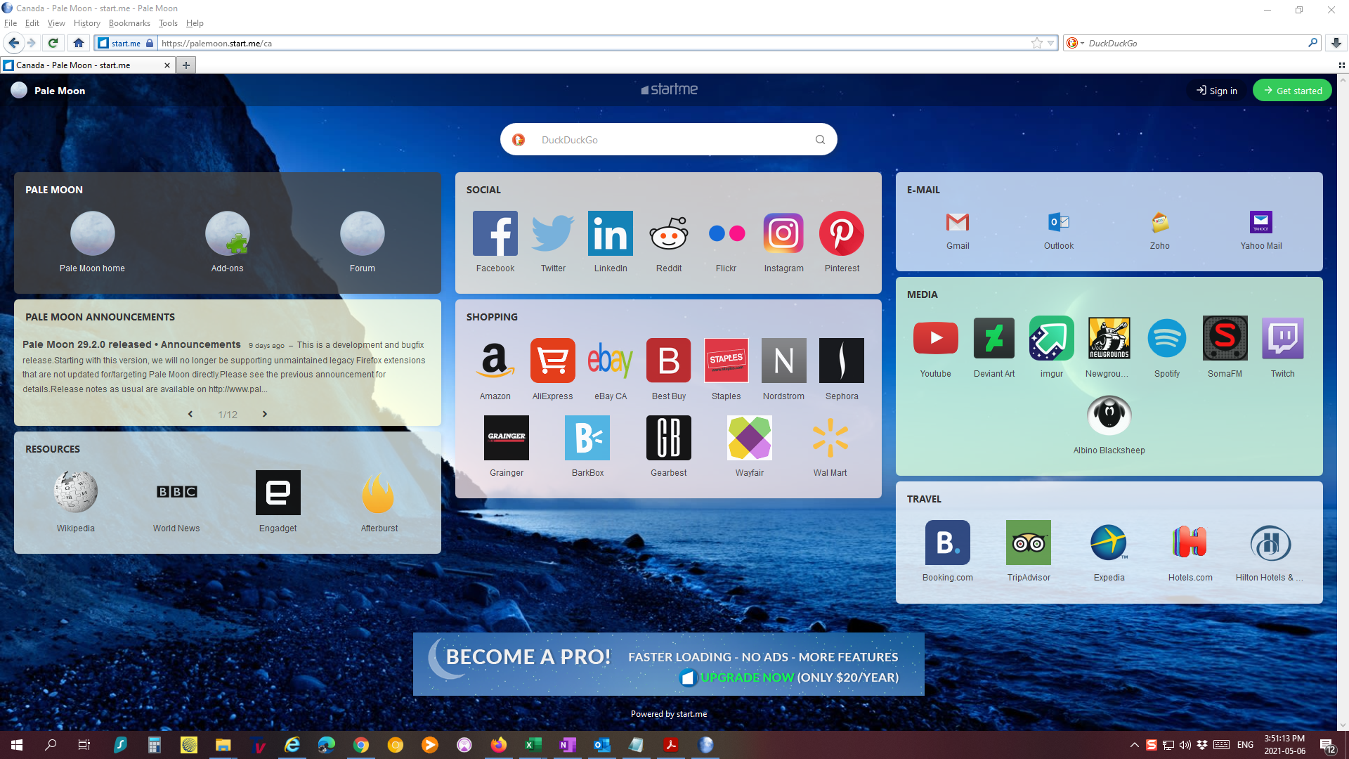Open the History menu

click(x=87, y=23)
